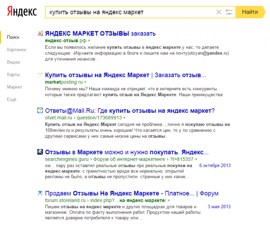The width and height of the screenshot is (270, 229).
Task: Click the date 3 мая 2013
Action: point(219,207)
